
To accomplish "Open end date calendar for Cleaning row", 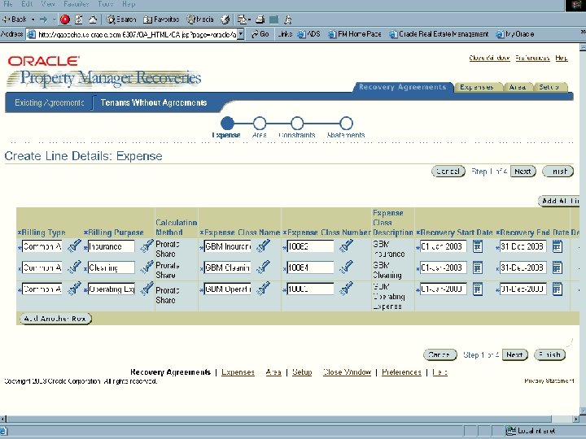I will pyautogui.click(x=558, y=267).
